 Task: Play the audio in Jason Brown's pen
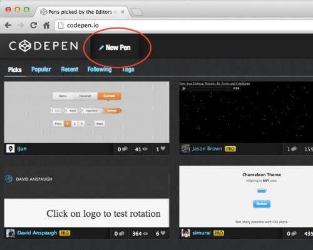pyautogui.click(x=184, y=89)
